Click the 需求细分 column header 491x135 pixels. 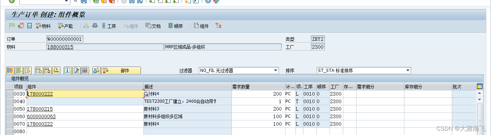(380, 87)
